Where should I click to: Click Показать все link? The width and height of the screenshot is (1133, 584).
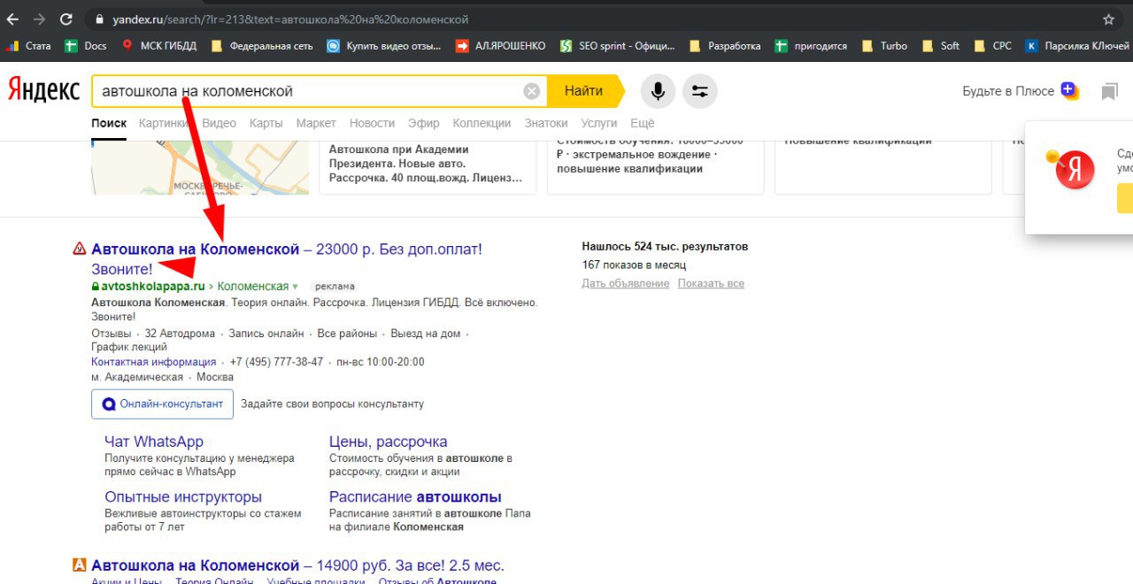(x=711, y=283)
